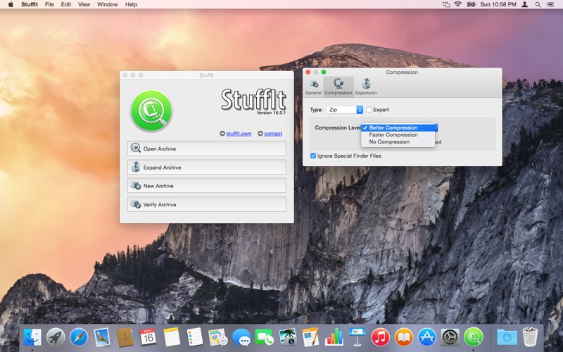The height and width of the screenshot is (352, 563).
Task: Open Reminders list icon in dock
Action: tap(195, 337)
